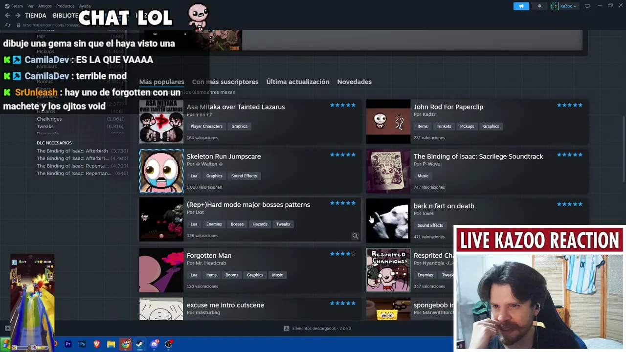Open the Skeleton Run Jumpscare mod
The height and width of the screenshot is (352, 626).
224,156
